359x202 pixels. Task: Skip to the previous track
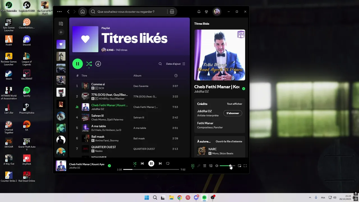tap(142, 164)
